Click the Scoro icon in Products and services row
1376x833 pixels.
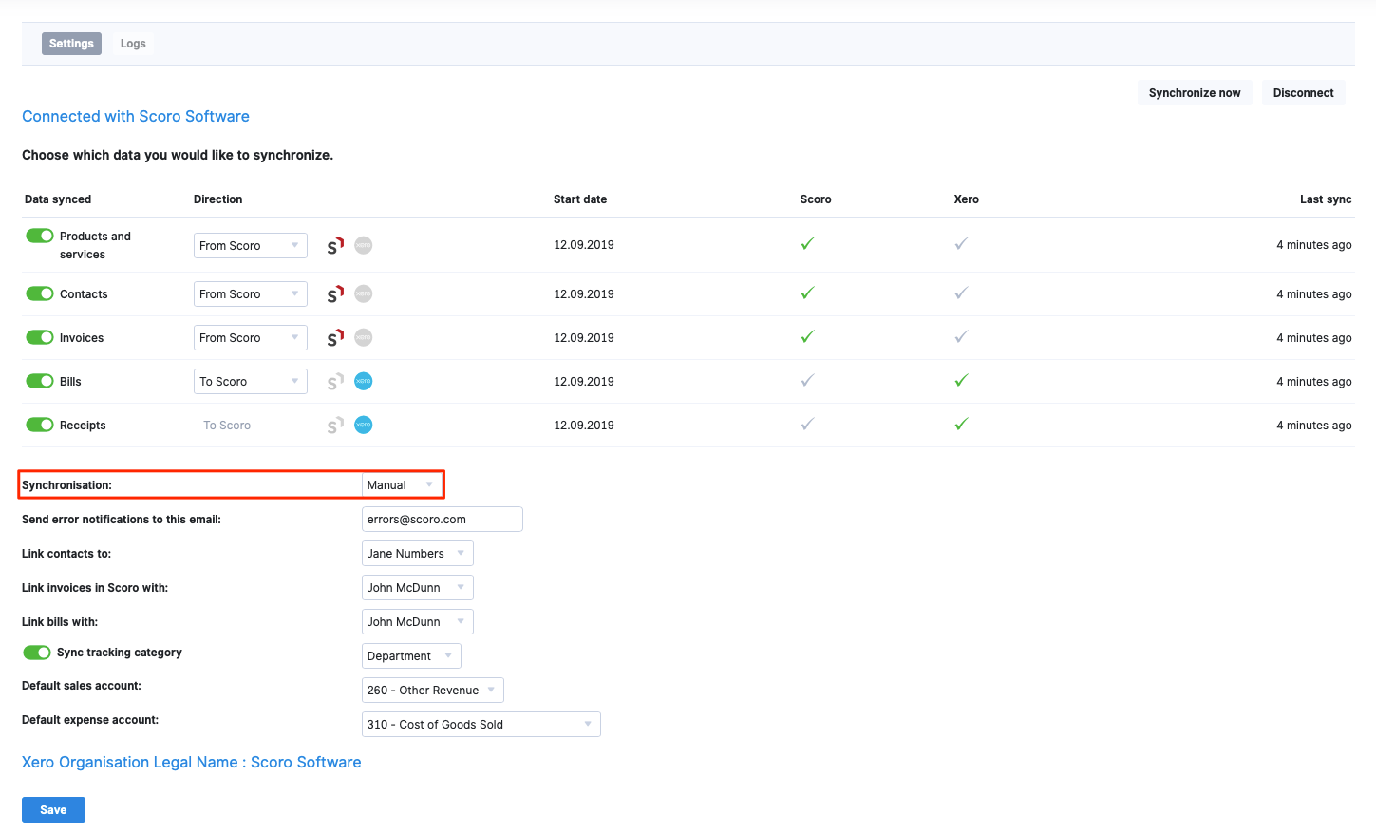coord(335,245)
